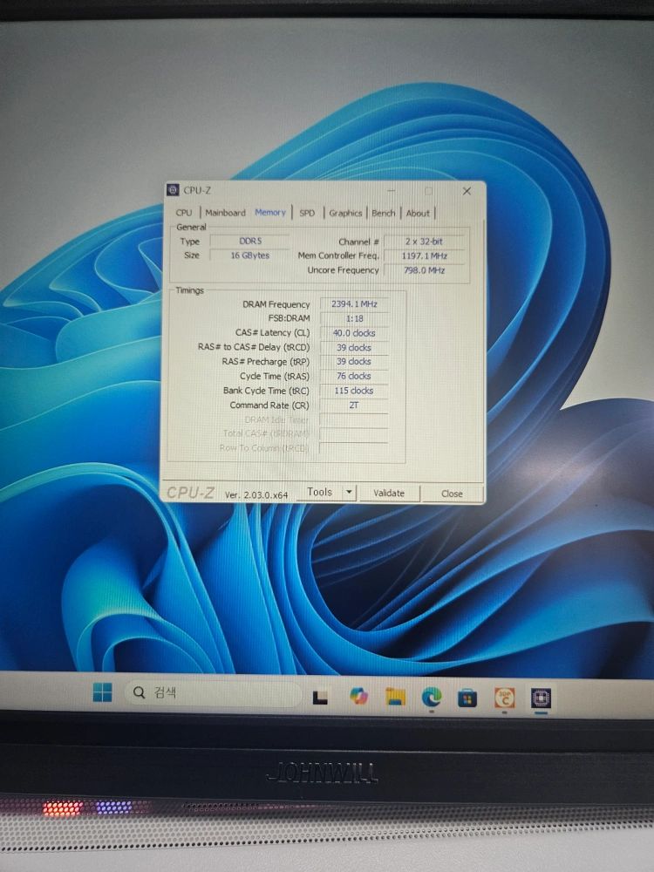
Task: Select the Memory tab
Action: click(270, 212)
